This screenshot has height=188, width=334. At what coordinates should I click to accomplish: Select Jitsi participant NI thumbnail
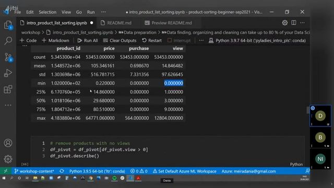tap(320, 159)
